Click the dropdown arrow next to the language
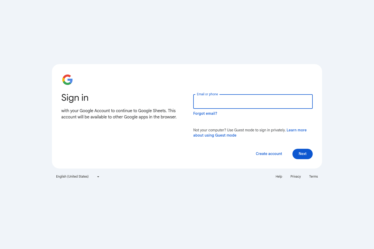Image resolution: width=374 pixels, height=249 pixels. point(98,177)
